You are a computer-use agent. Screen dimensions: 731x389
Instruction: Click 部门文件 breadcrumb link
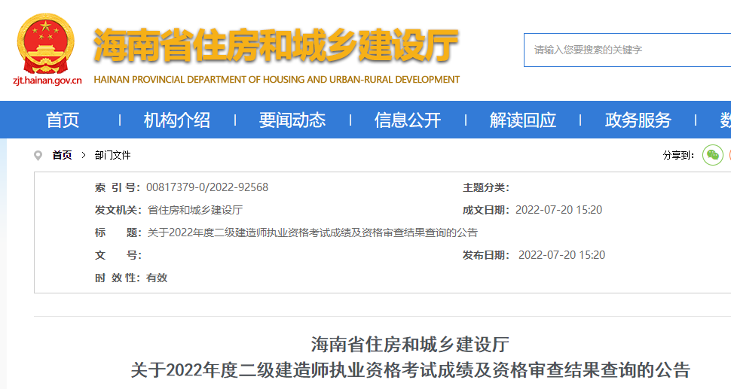[113, 155]
